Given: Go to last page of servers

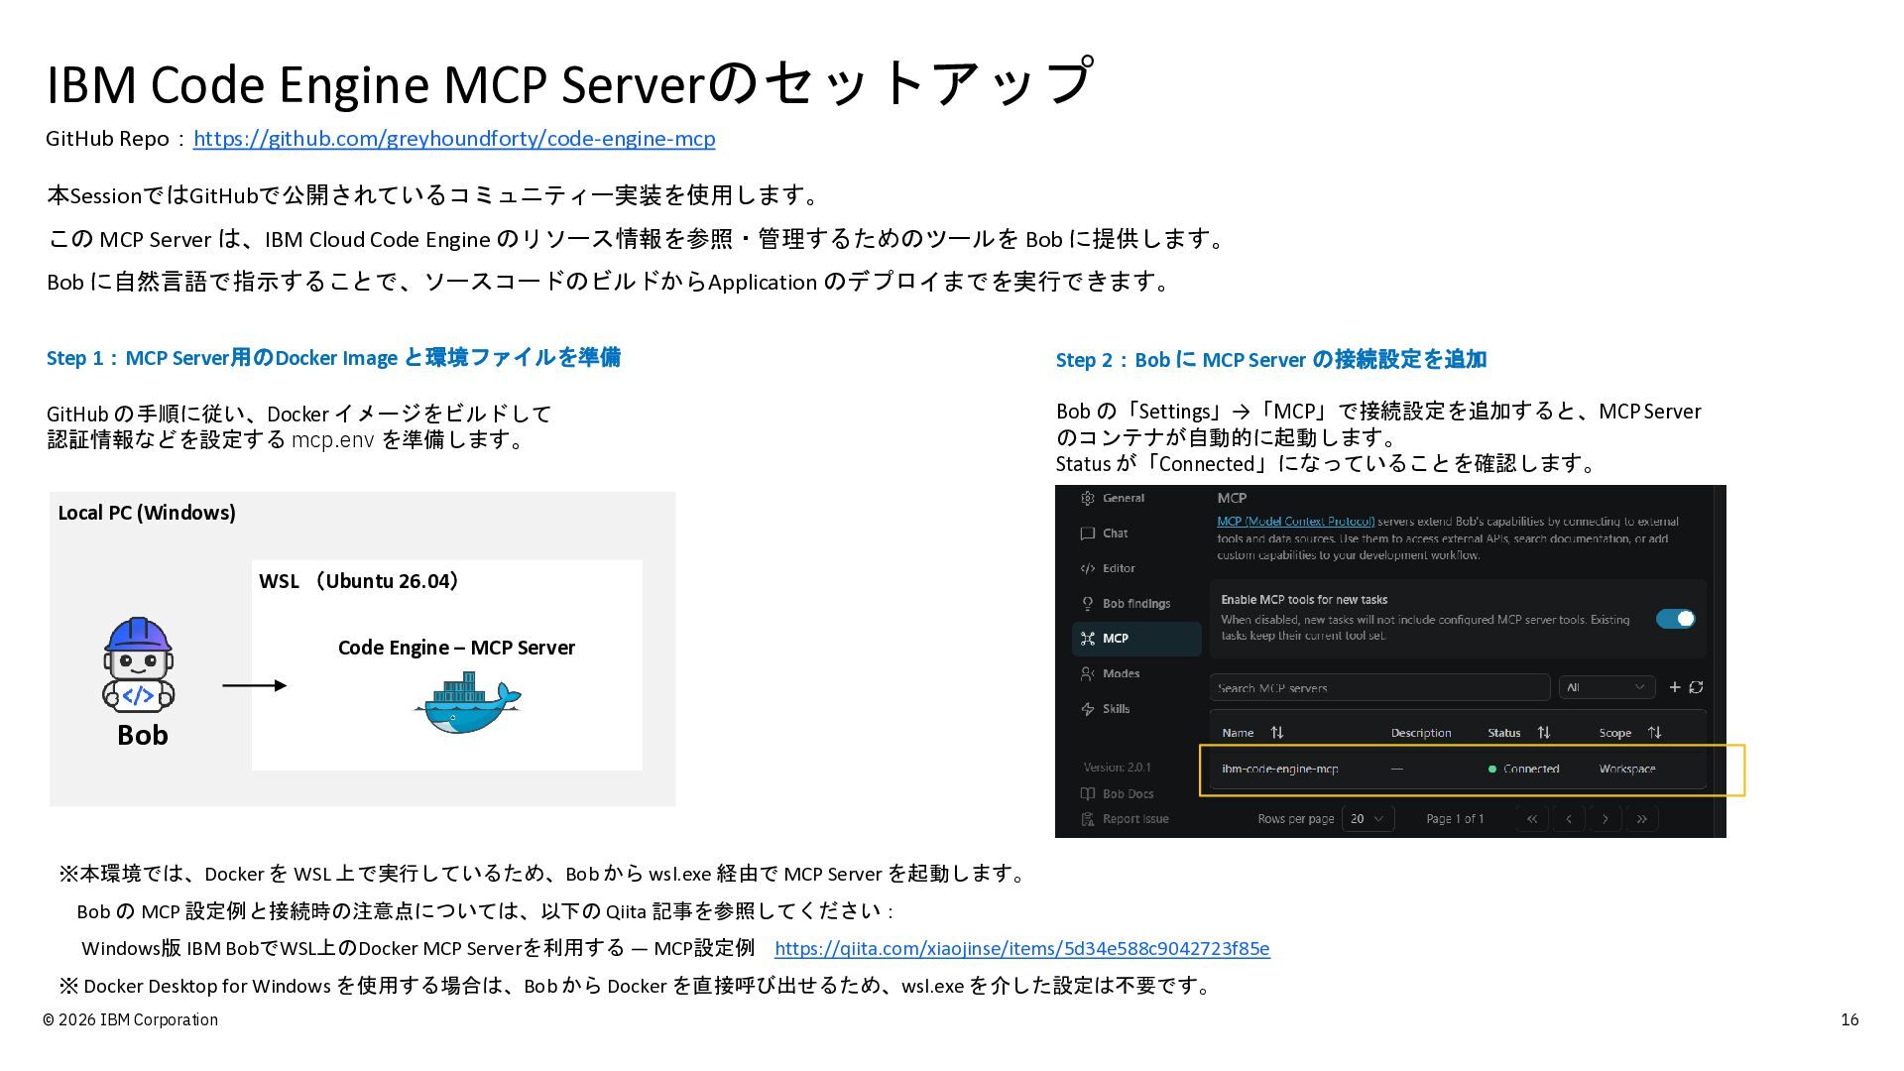Looking at the screenshot, I should click(x=1642, y=819).
